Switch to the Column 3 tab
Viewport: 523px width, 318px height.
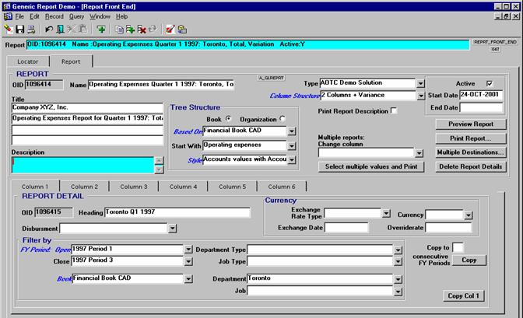(134, 187)
